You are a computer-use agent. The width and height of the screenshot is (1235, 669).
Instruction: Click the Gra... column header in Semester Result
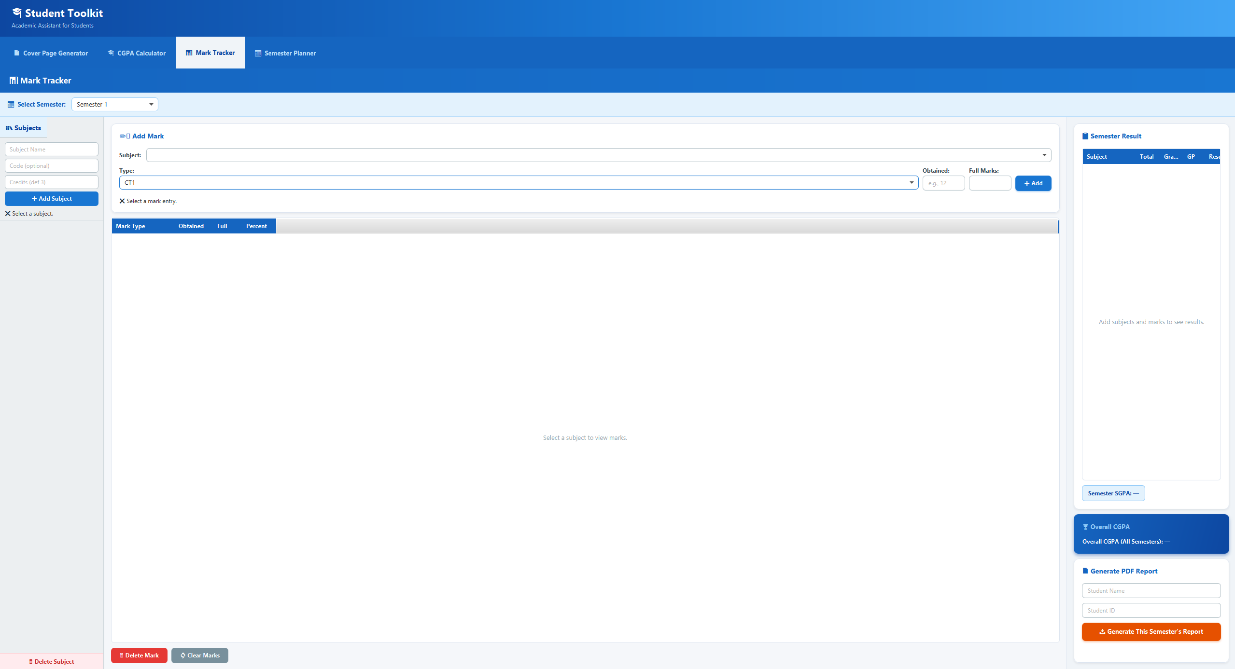1171,156
